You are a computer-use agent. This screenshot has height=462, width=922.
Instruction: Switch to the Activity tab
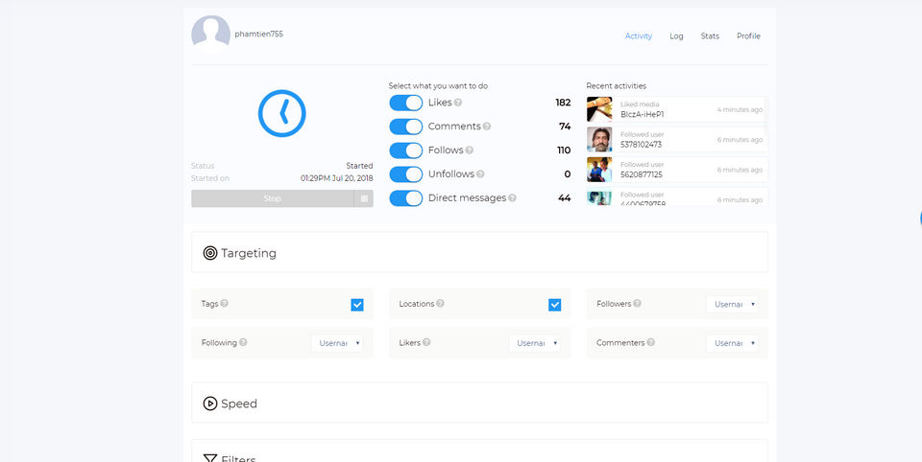pyautogui.click(x=639, y=35)
